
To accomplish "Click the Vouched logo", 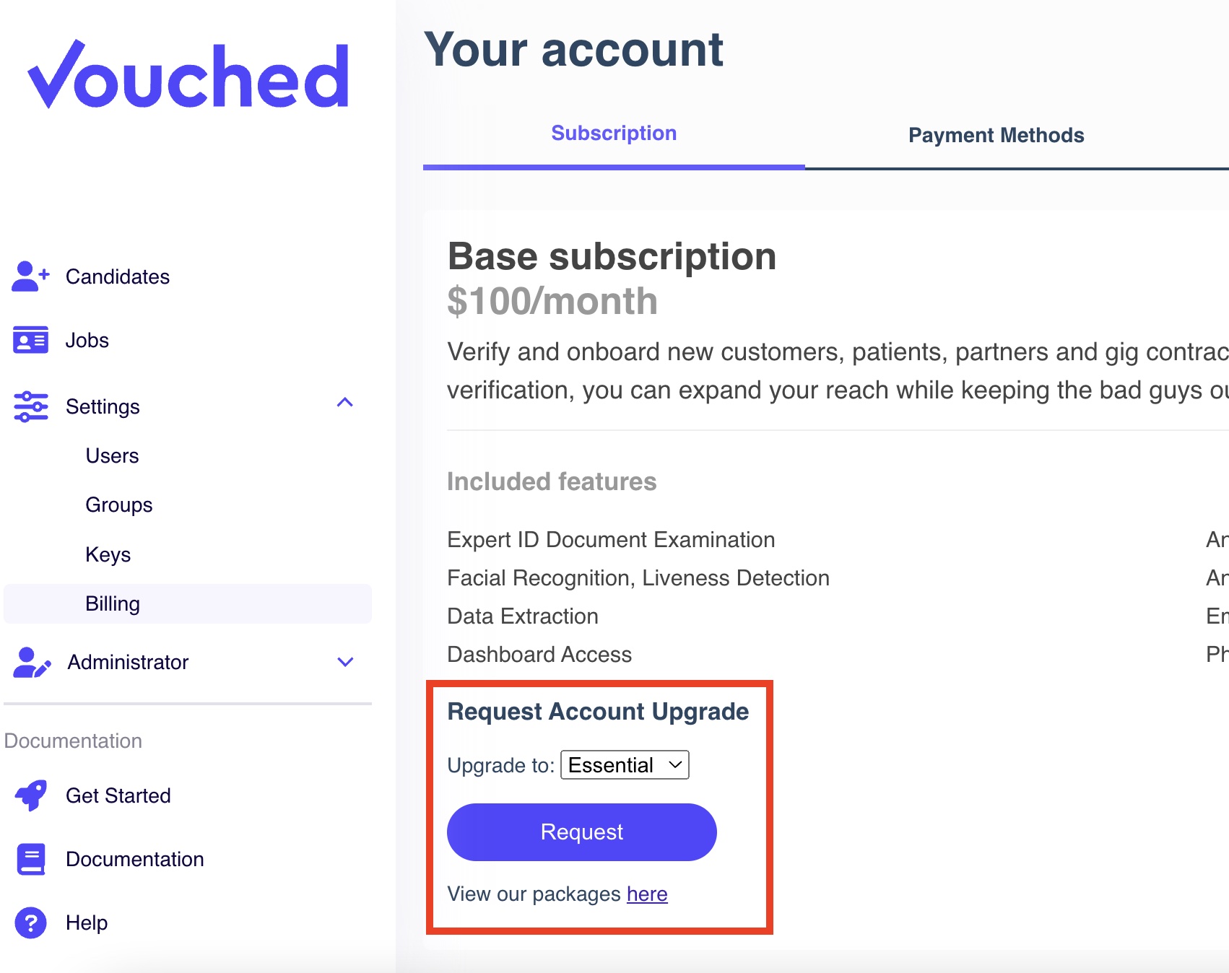I will (188, 74).
